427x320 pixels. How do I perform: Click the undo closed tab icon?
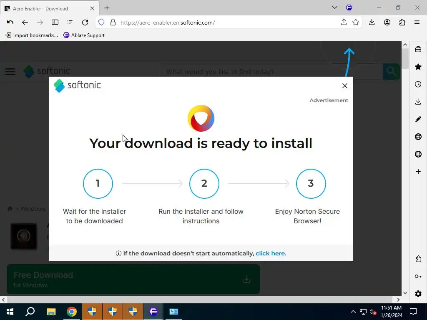pos(10,22)
